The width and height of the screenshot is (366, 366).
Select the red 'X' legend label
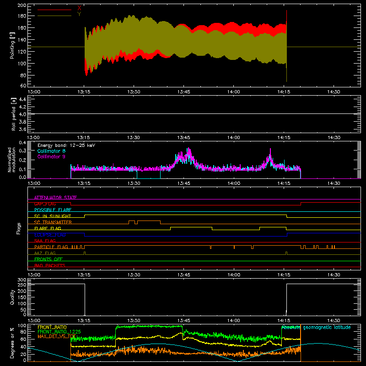click(79, 8)
